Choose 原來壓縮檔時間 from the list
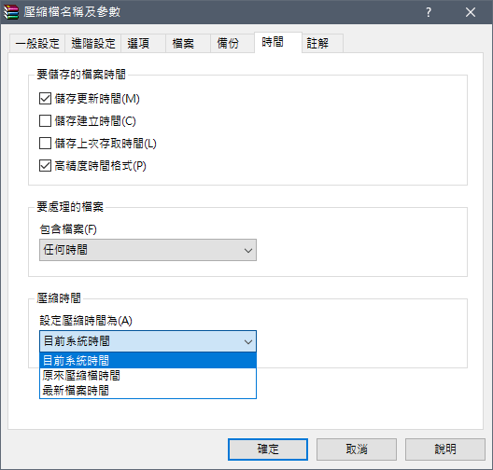The image size is (493, 470). click(x=148, y=376)
